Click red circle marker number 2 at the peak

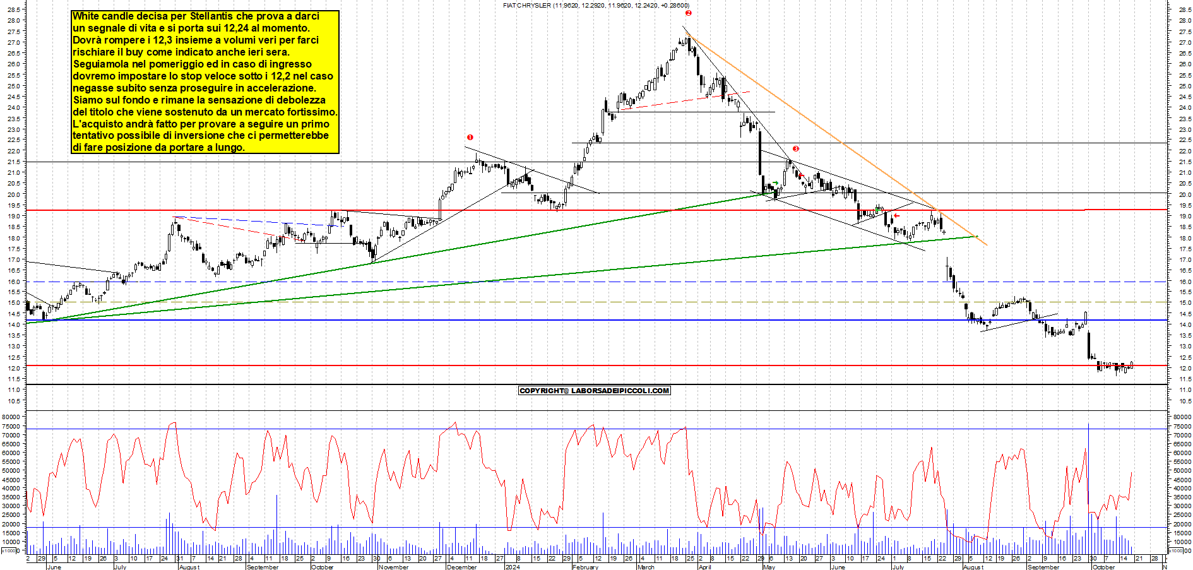688,13
